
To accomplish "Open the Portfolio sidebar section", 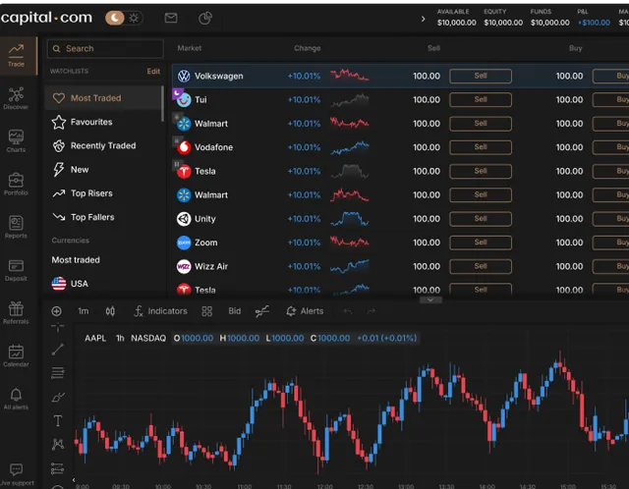I will [16, 184].
